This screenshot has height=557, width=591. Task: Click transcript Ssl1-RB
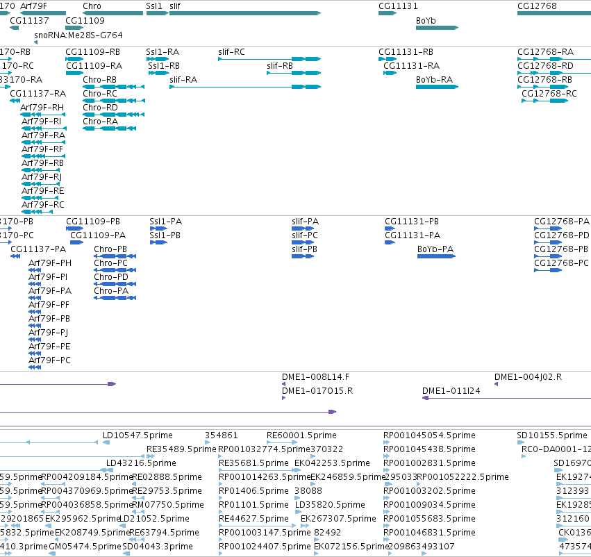point(164,66)
